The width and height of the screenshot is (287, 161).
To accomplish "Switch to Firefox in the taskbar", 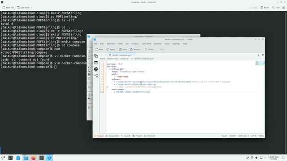I will pyautogui.click(x=34, y=158).
